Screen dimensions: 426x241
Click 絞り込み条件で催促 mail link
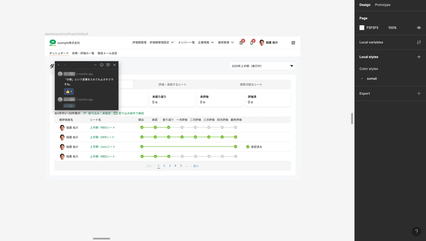click(x=129, y=113)
